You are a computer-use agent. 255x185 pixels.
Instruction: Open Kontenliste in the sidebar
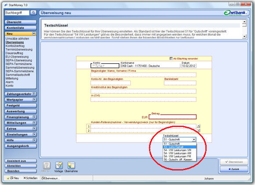(21, 28)
